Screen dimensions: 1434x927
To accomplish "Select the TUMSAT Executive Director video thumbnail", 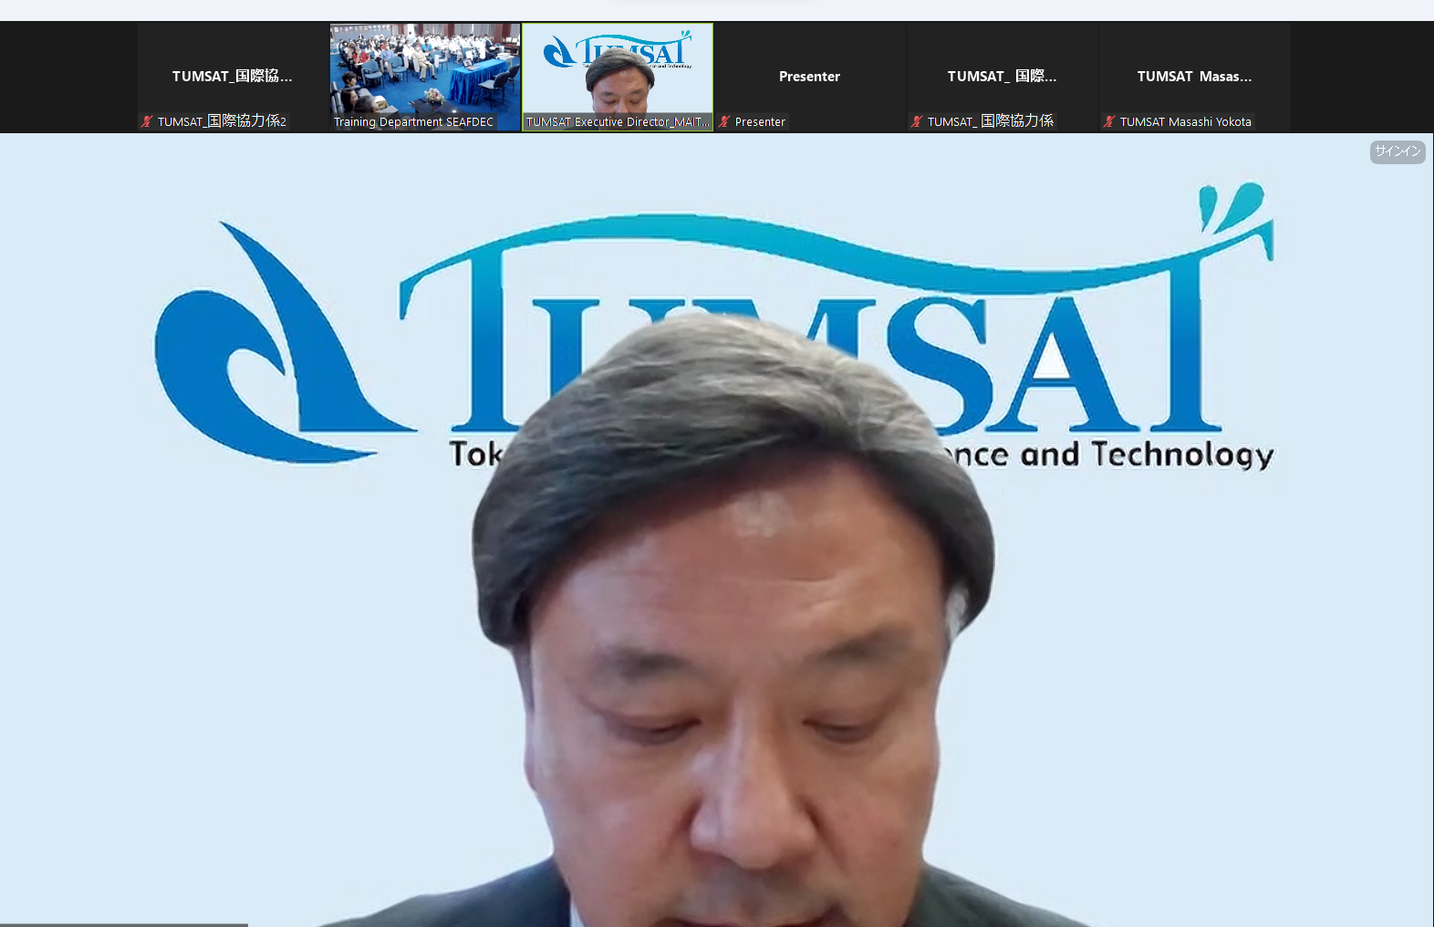I will [x=618, y=77].
